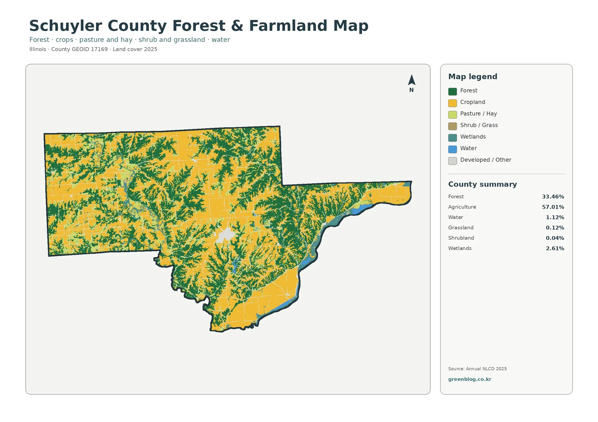Click the 'Cropland' legend label
This screenshot has height=422, width=598.
[x=472, y=102]
